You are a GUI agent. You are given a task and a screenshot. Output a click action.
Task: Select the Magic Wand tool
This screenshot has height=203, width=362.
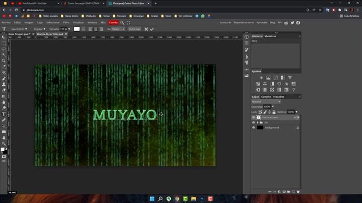pos(3,55)
